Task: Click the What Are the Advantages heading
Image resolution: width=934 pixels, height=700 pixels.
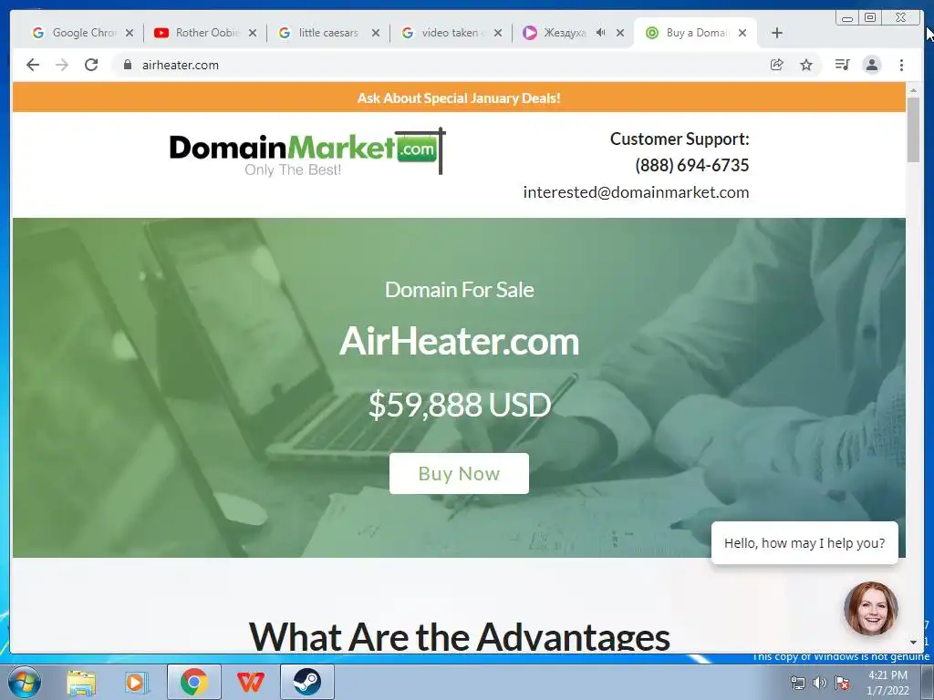Action: coord(460,635)
